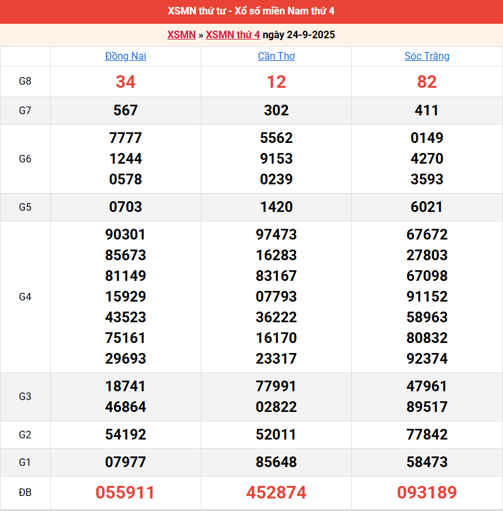Select the G8 result 34 for Đồng Nai
Image resolution: width=503 pixels, height=511 pixels.
[125, 82]
